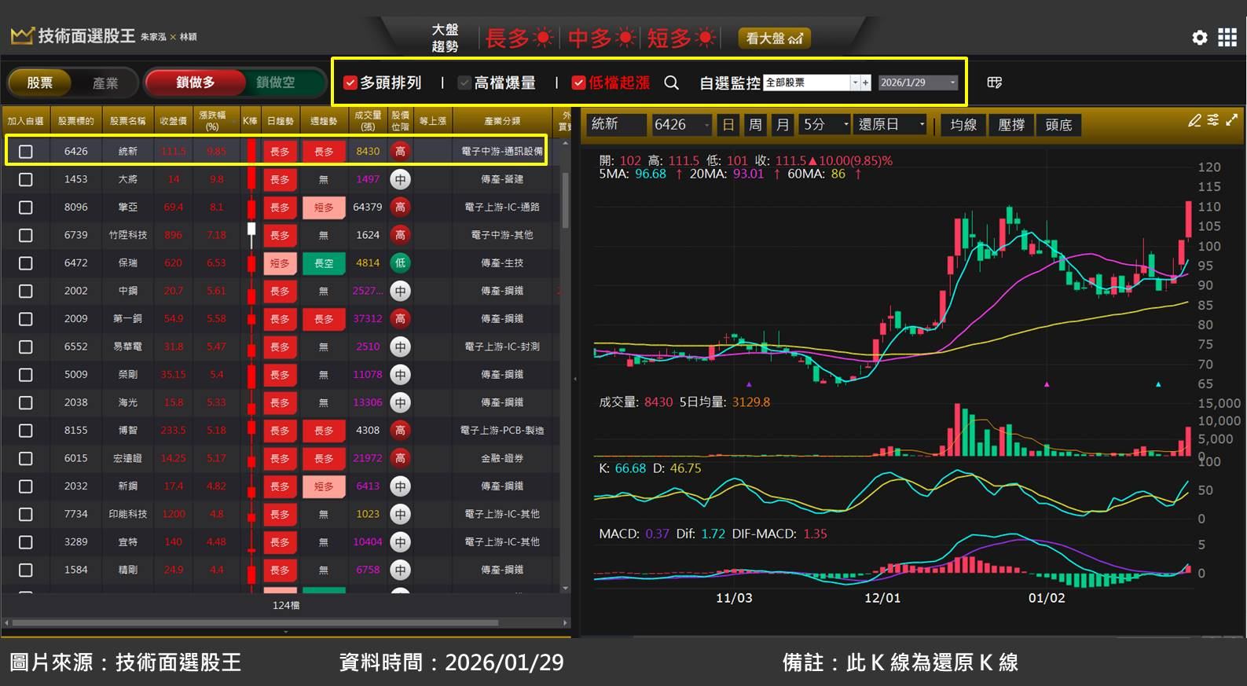Image resolution: width=1247 pixels, height=686 pixels.
Task: Select 鎖做空 mode
Action: 276,83
